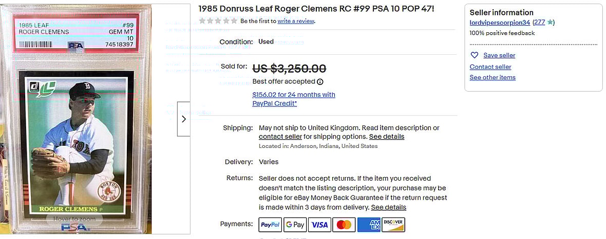The image size is (606, 239).
Task: Open seller profile lordviperscorpion34
Action: click(500, 23)
